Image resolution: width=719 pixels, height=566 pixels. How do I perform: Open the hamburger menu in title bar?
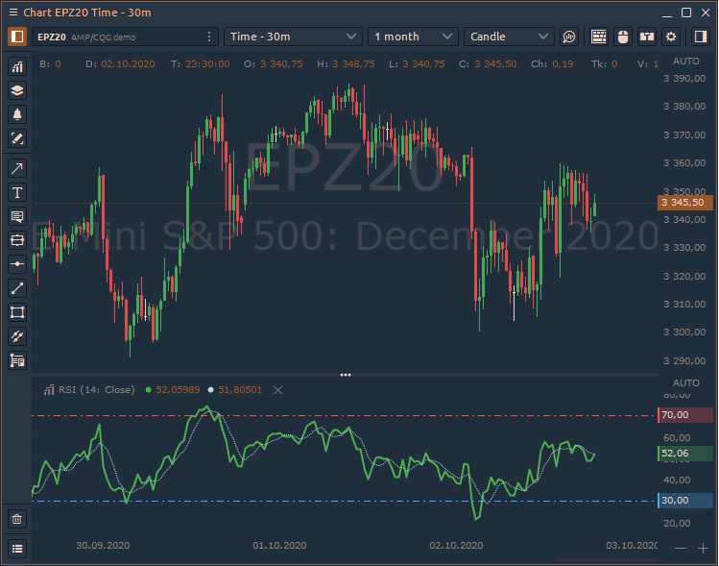point(12,12)
